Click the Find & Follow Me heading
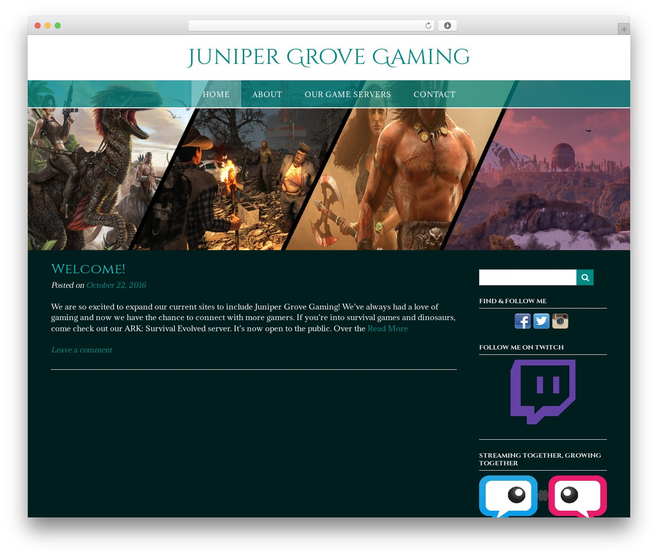 pos(513,301)
